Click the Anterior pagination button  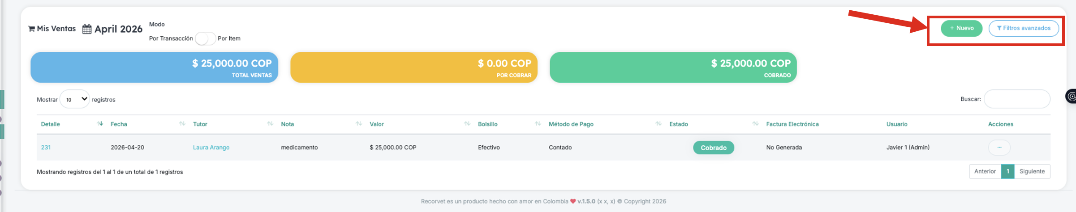pyautogui.click(x=985, y=171)
